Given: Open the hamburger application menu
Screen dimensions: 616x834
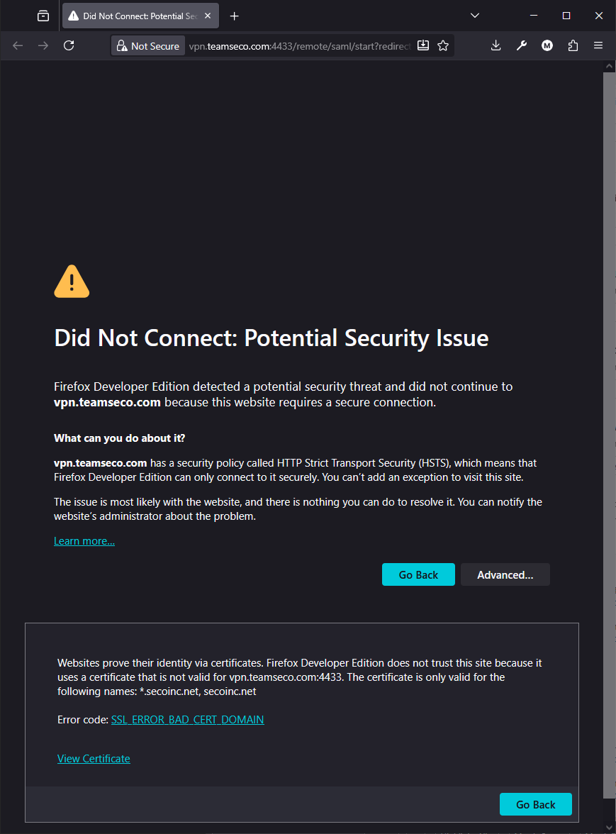Looking at the screenshot, I should point(598,45).
